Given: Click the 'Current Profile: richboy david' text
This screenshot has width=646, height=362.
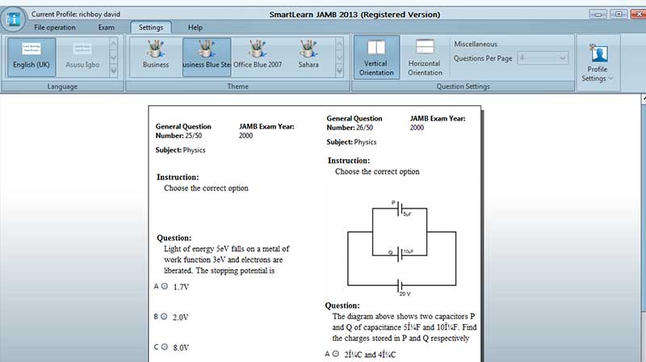Looking at the screenshot, I should (x=76, y=14).
